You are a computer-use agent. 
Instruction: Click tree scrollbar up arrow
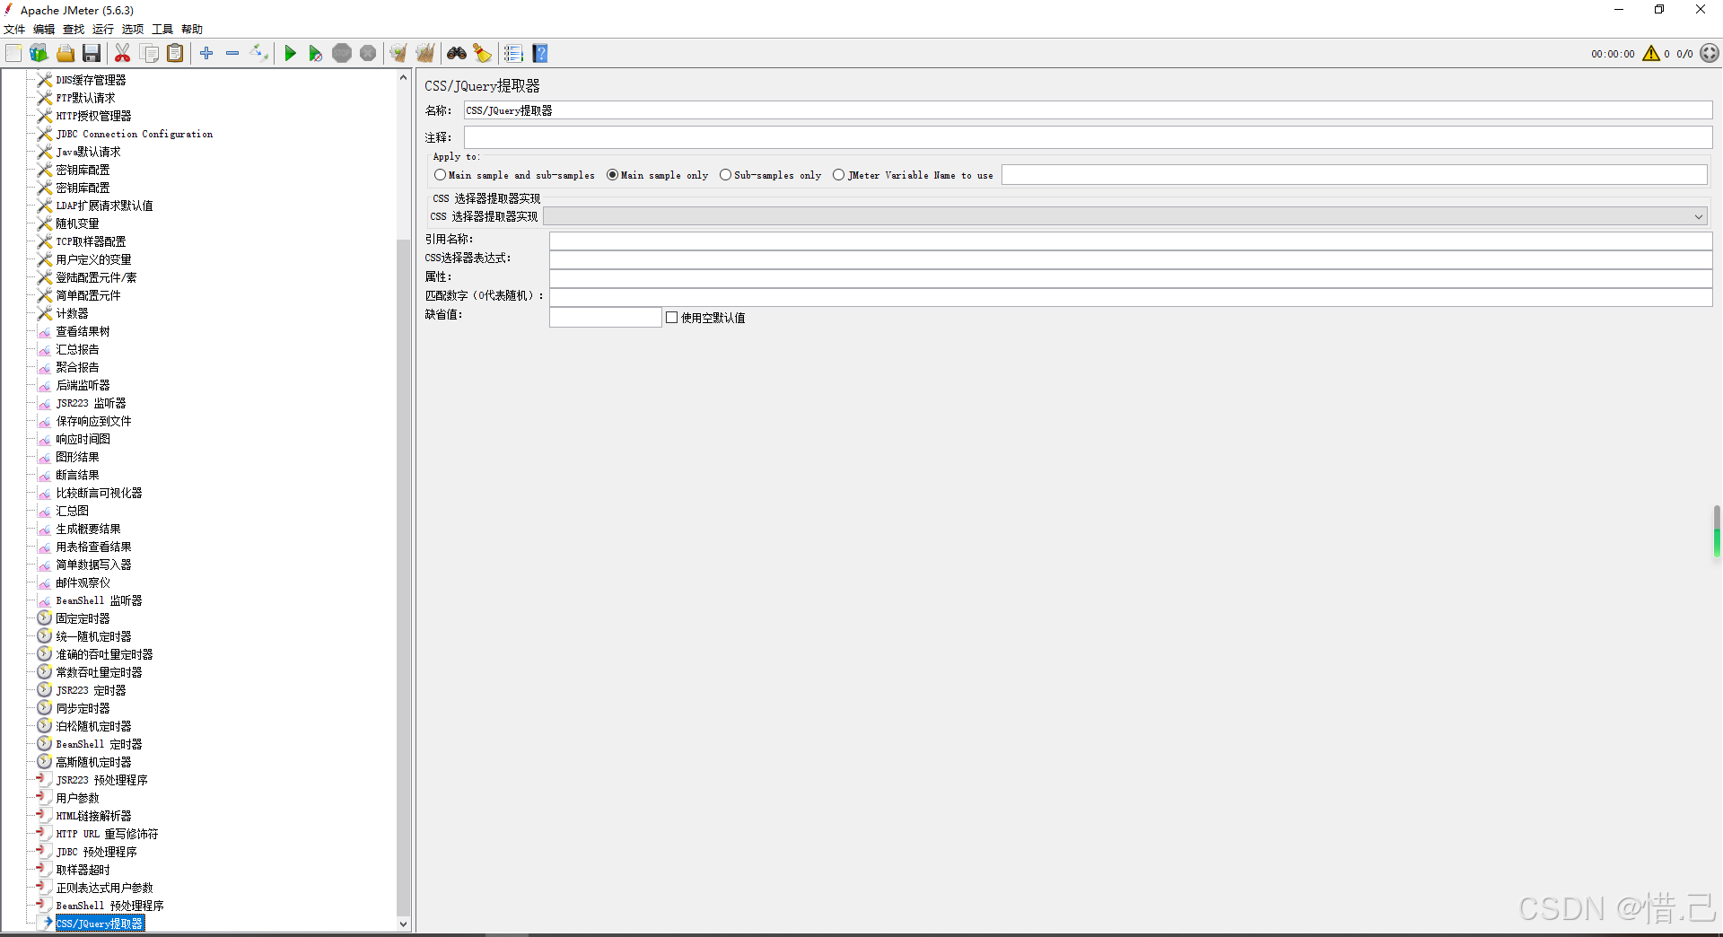tap(403, 78)
